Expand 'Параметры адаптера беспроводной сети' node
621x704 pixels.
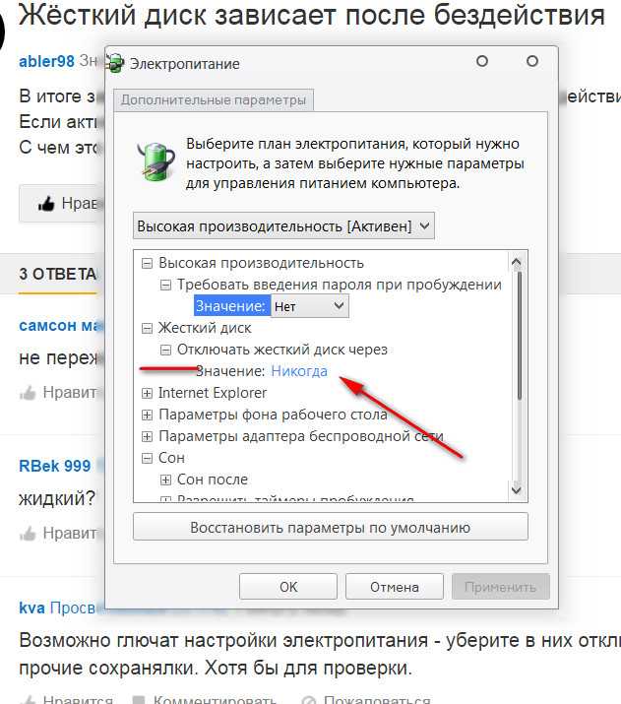point(148,436)
